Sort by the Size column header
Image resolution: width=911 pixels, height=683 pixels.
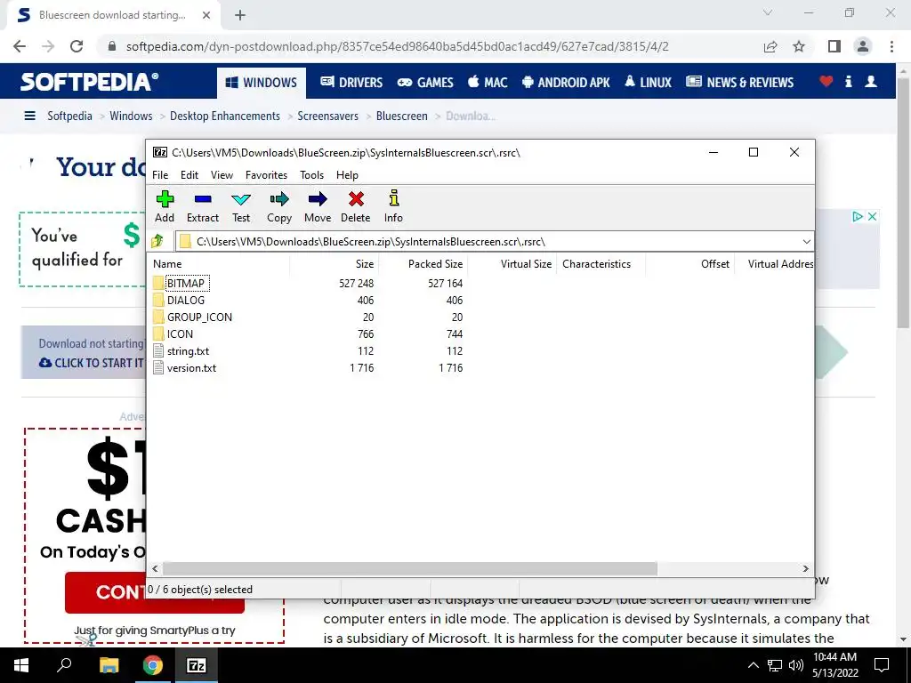335,263
